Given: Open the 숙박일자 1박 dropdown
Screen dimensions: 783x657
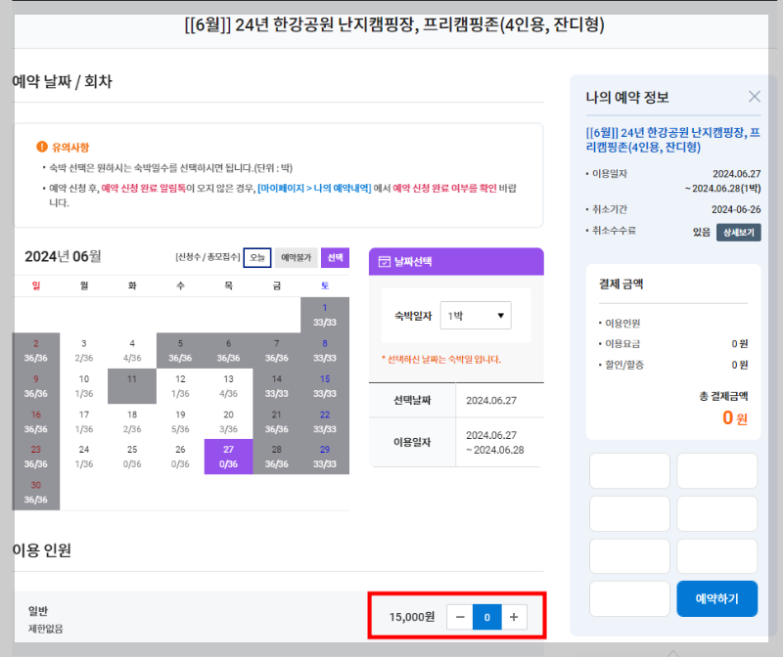Looking at the screenshot, I should tap(476, 315).
